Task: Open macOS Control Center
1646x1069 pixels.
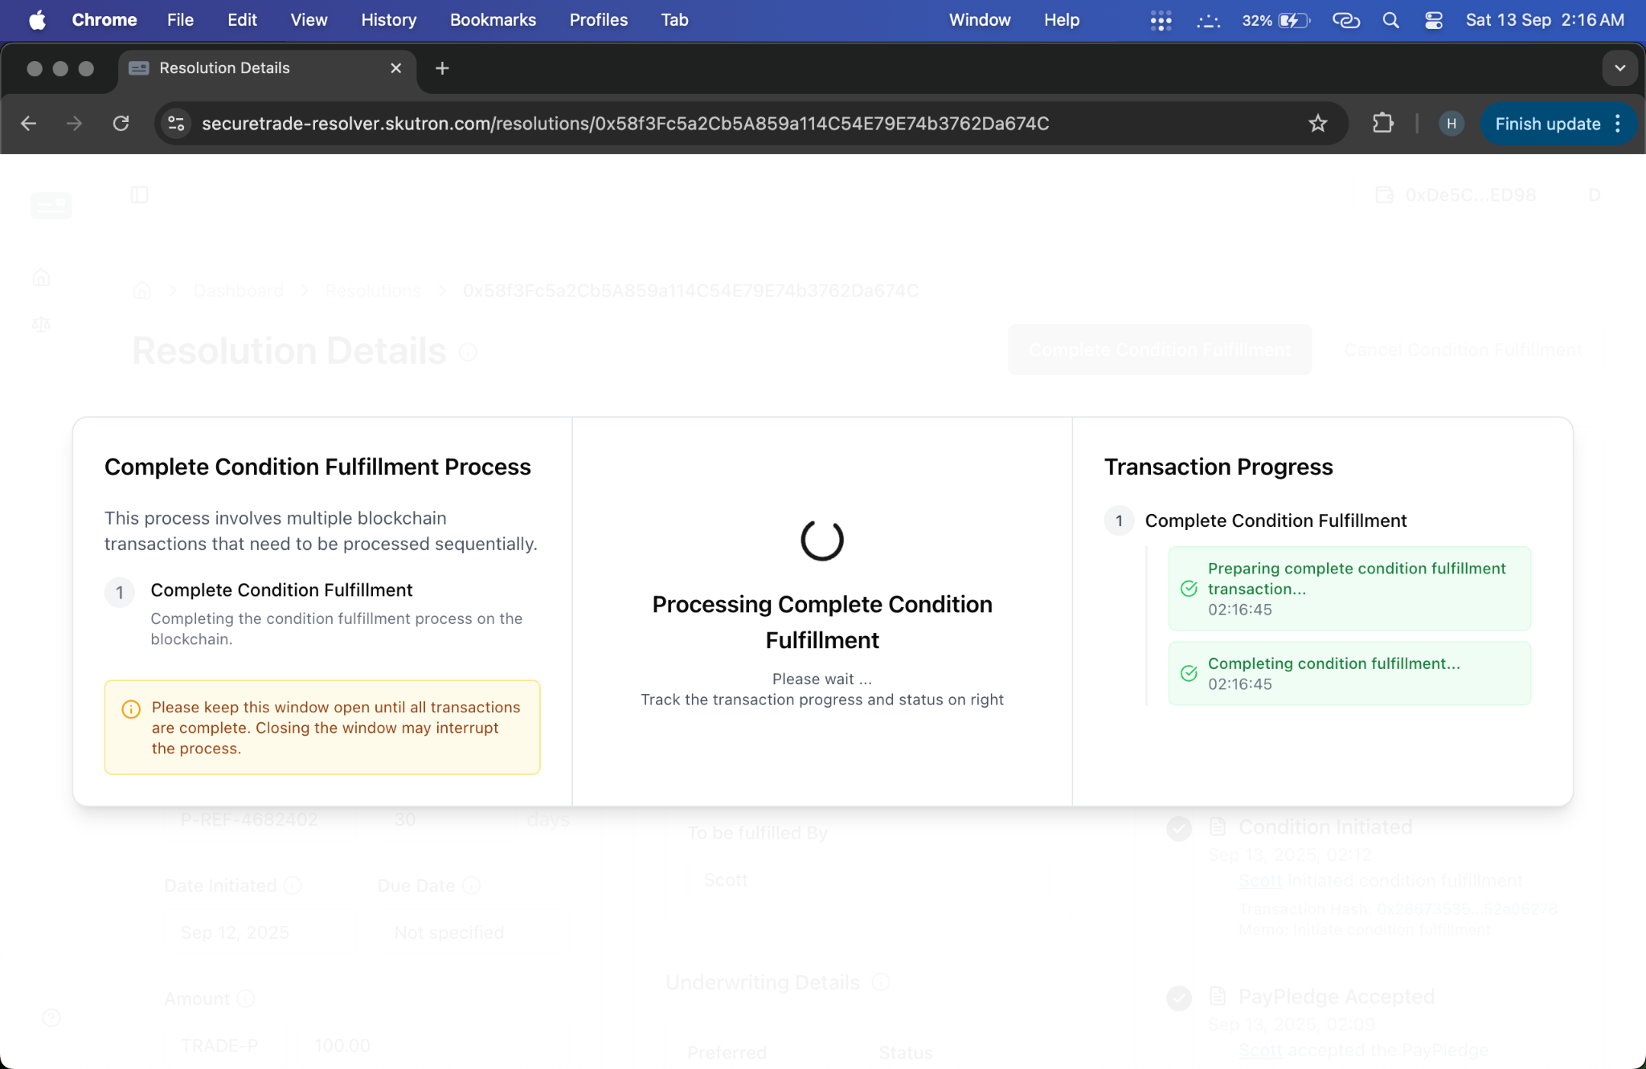Action: pos(1433,20)
